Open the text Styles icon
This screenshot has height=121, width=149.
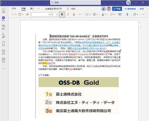click(103, 14)
